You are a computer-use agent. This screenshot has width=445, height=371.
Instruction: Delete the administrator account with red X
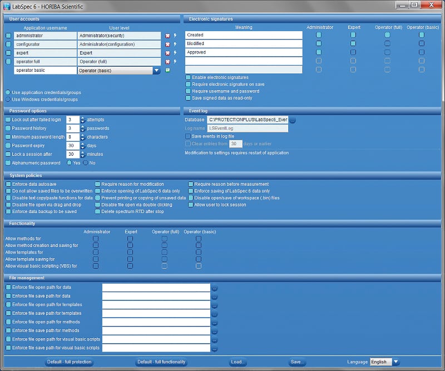point(167,36)
